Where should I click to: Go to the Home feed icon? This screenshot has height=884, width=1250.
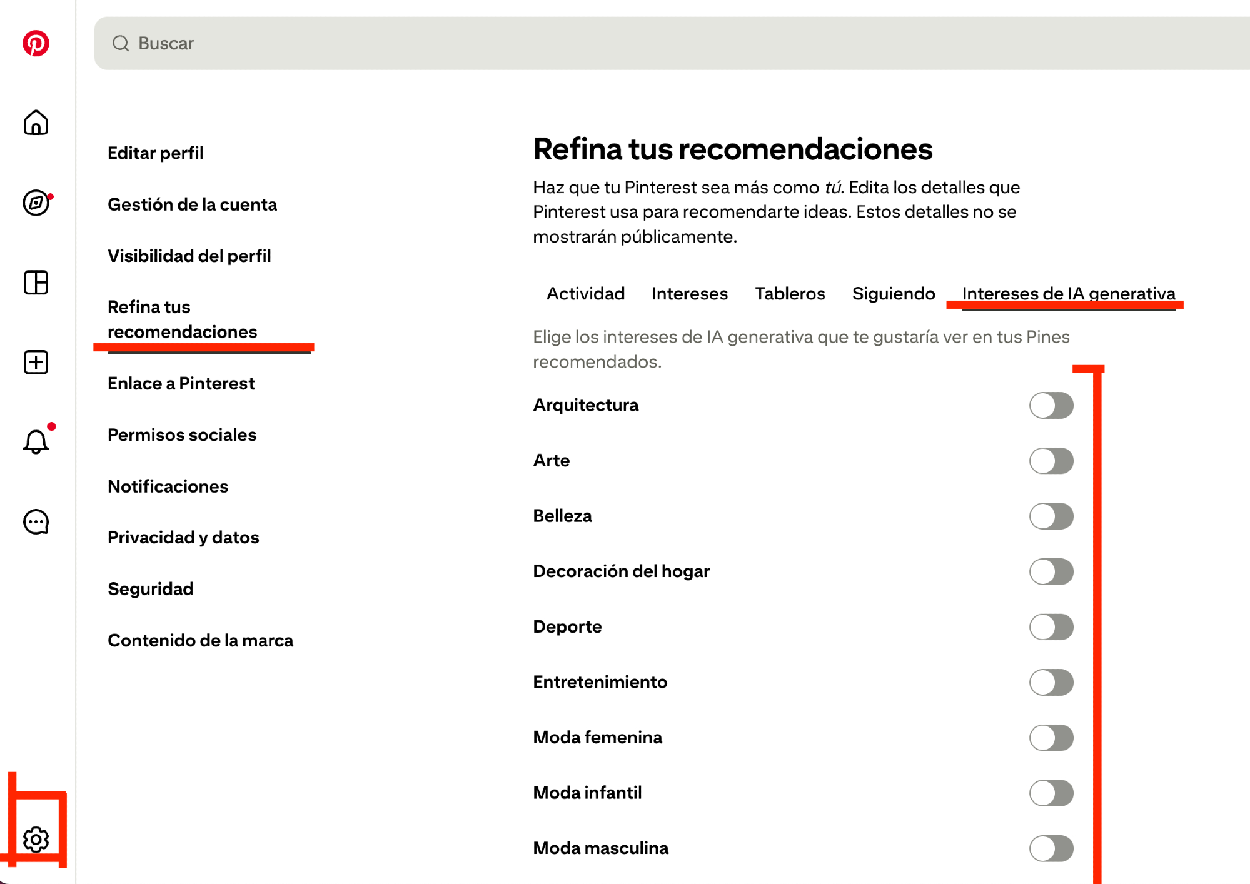click(x=36, y=123)
